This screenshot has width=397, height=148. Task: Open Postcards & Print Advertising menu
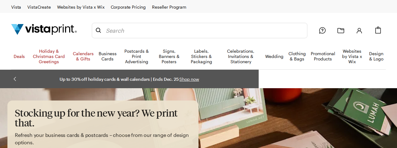pos(136,56)
